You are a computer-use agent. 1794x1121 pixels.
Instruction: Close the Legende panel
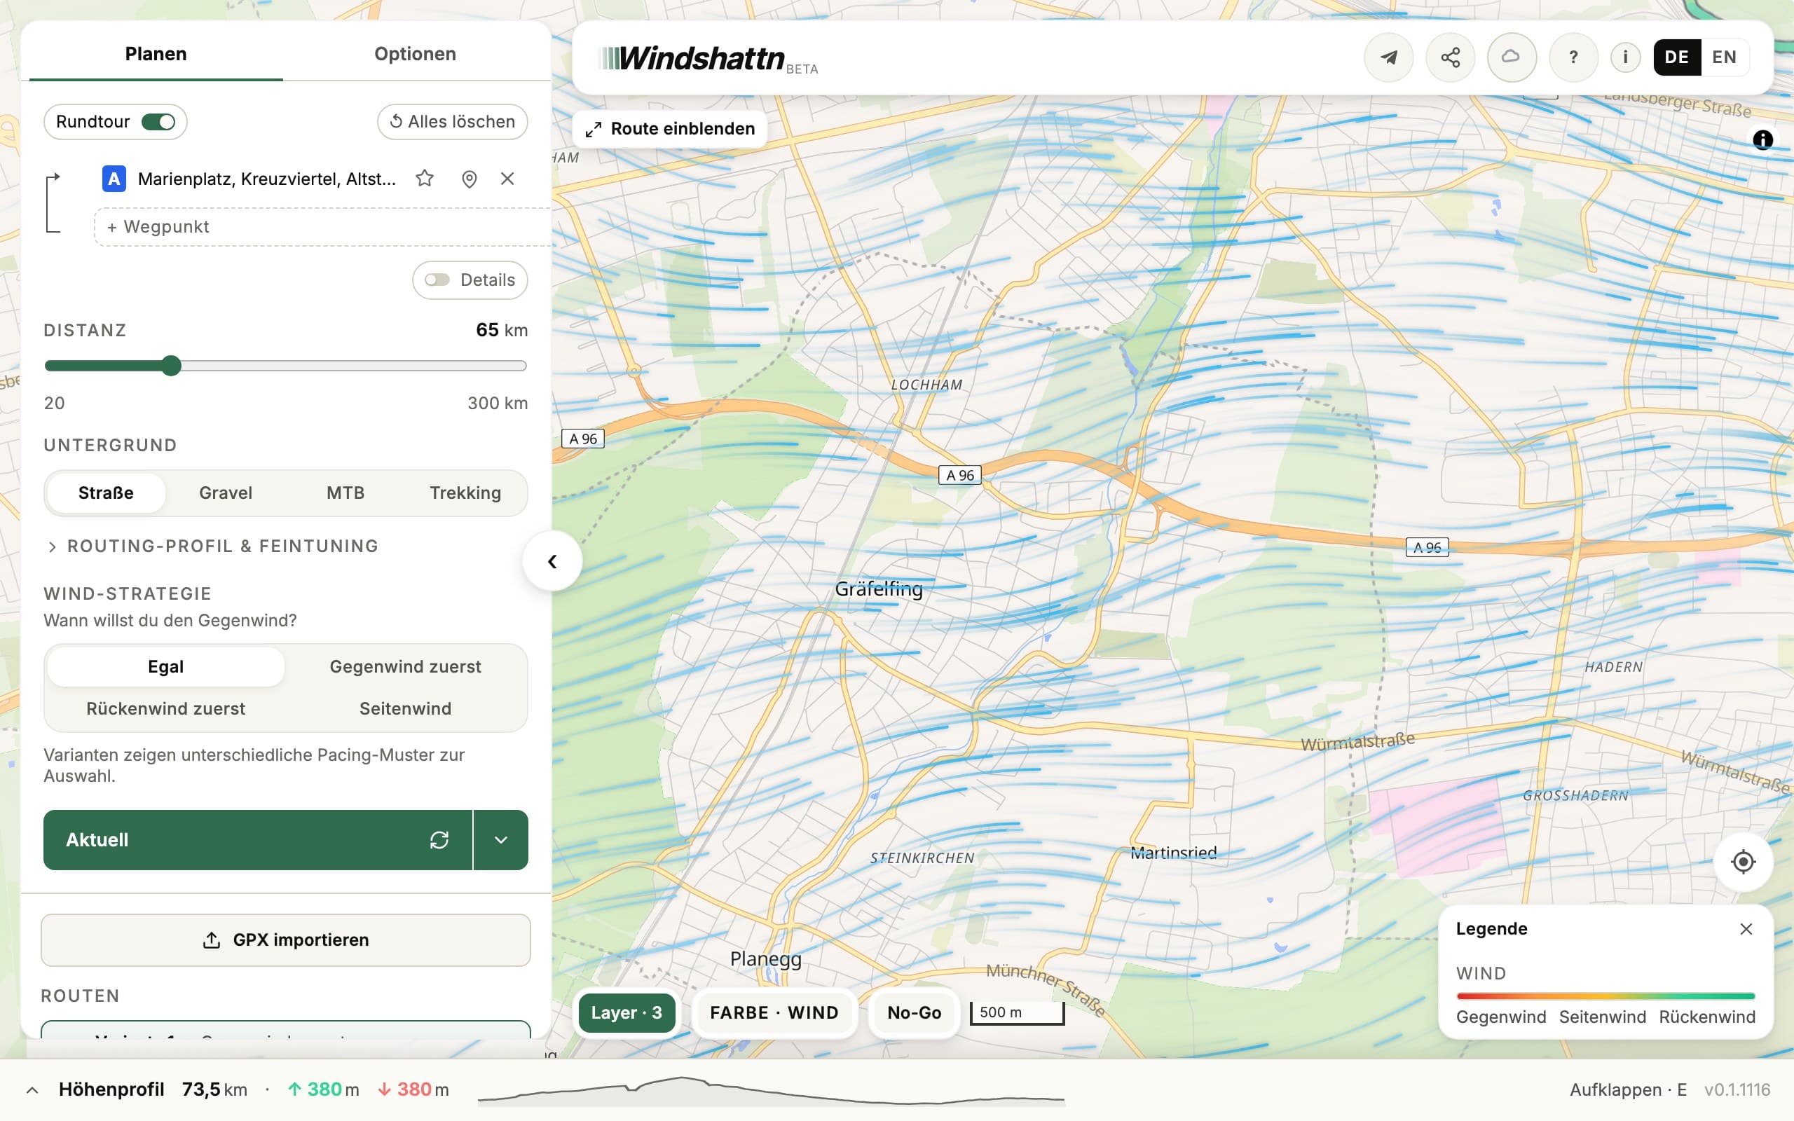(x=1746, y=929)
